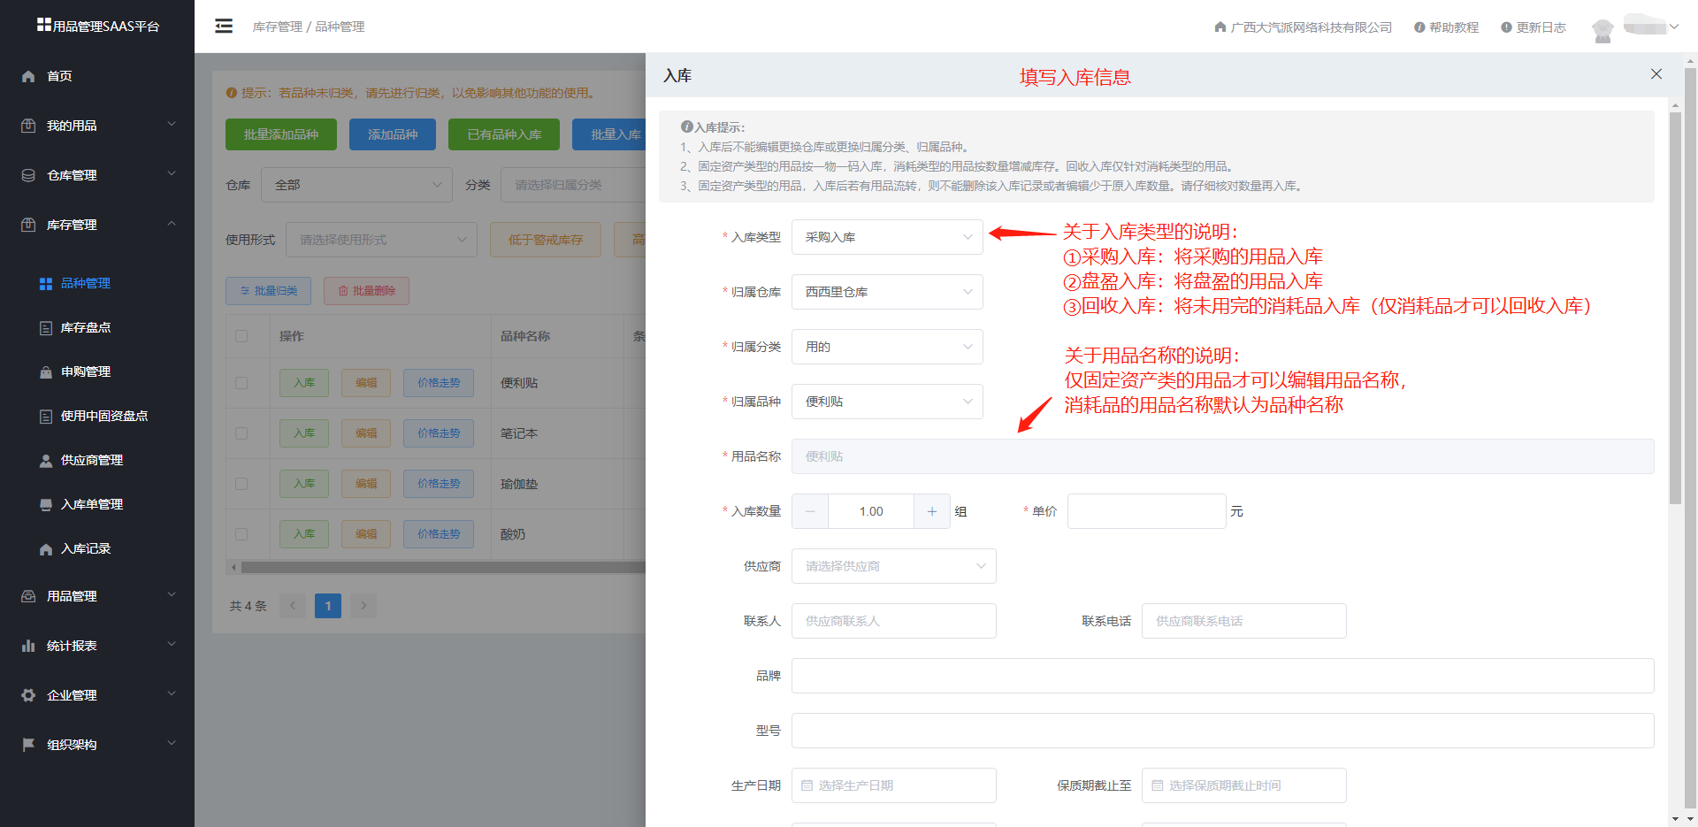The image size is (1698, 827).
Task: Click the 使用中固资盘点 list icon
Action: (x=46, y=416)
